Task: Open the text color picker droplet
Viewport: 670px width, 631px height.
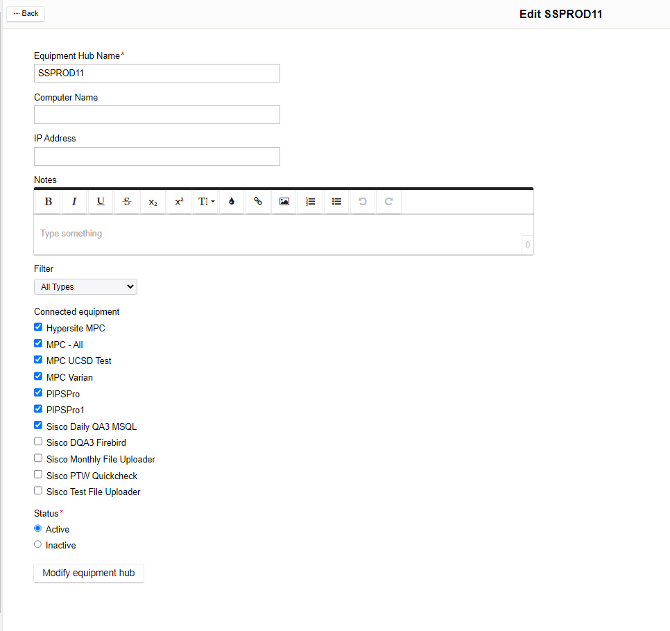Action: (232, 202)
